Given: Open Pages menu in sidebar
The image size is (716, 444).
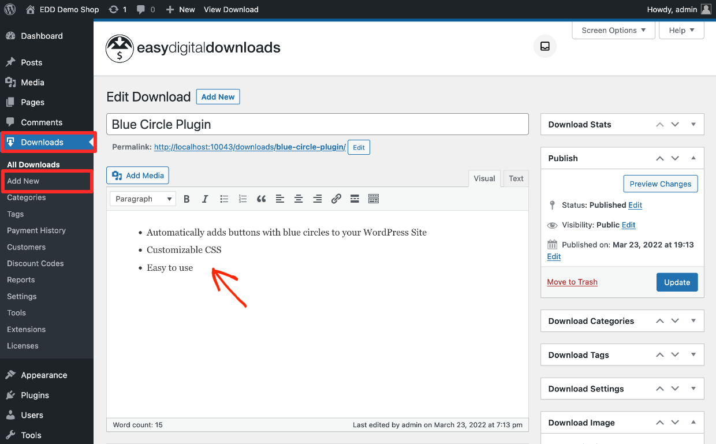Looking at the screenshot, I should (47, 102).
